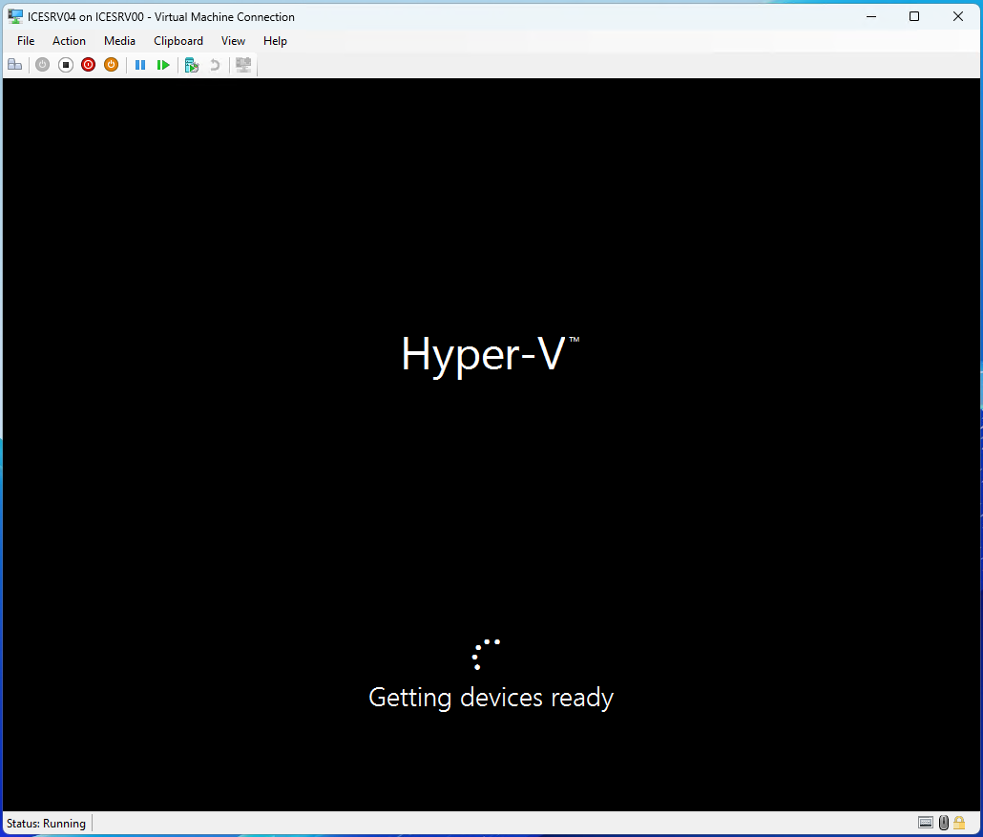Create a checkpoint with the toolbar icon
This screenshot has height=837, width=983.
[x=192, y=65]
